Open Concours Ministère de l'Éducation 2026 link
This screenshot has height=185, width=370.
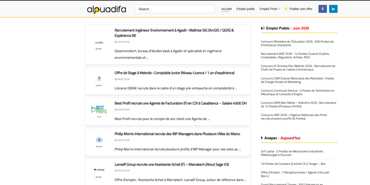coord(297,43)
